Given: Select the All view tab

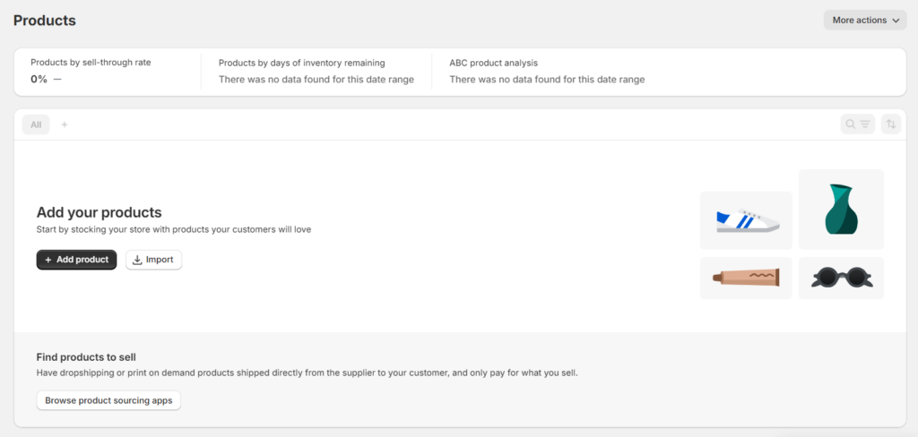Looking at the screenshot, I should (x=36, y=124).
